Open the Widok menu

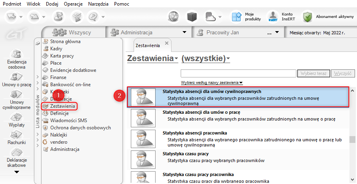[x=34, y=4]
